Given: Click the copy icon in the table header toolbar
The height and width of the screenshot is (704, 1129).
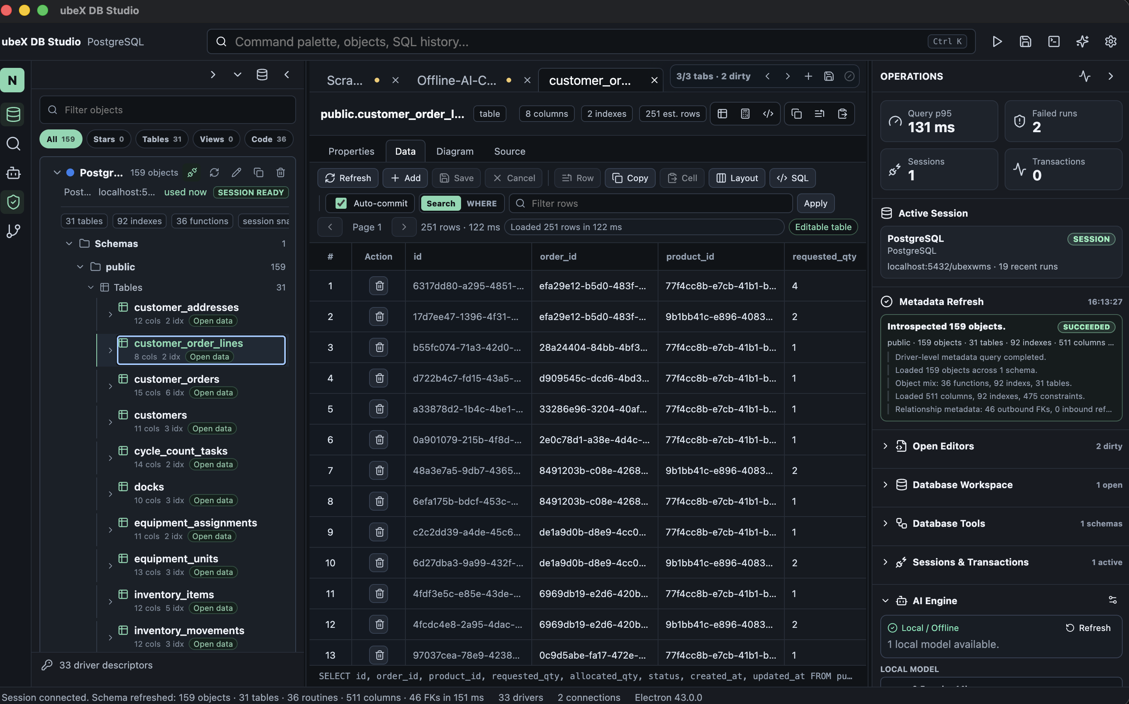Looking at the screenshot, I should 797,114.
